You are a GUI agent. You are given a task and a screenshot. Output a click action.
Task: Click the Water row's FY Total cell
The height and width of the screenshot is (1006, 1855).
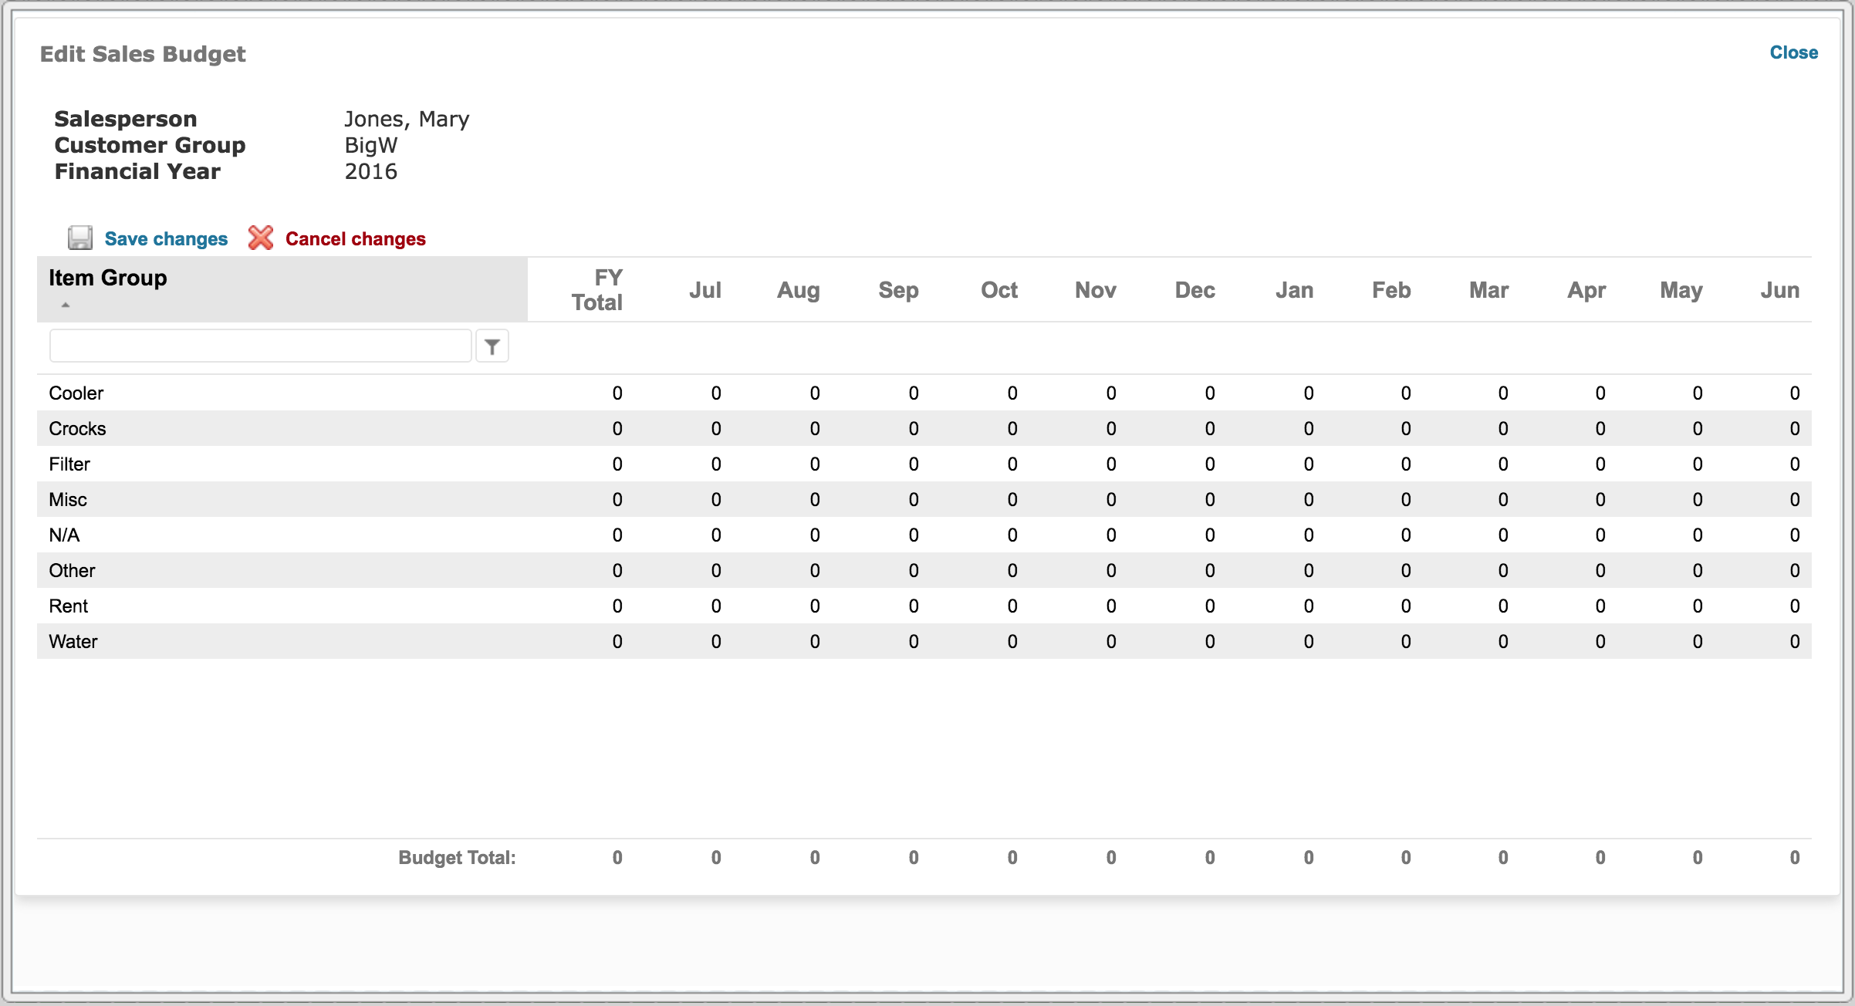click(x=617, y=642)
